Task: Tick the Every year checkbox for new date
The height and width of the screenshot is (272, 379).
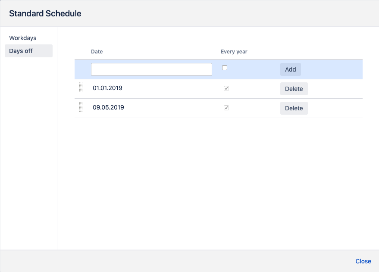Action: (225, 68)
